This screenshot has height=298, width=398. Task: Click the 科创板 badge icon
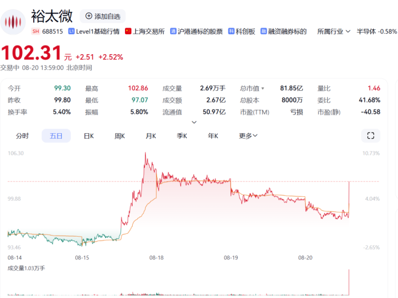[231, 31]
